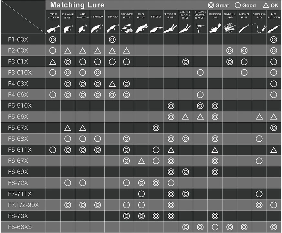This screenshot has width=282, height=233.
Task: Click the Matching Lure title
Action: tap(77, 5)
